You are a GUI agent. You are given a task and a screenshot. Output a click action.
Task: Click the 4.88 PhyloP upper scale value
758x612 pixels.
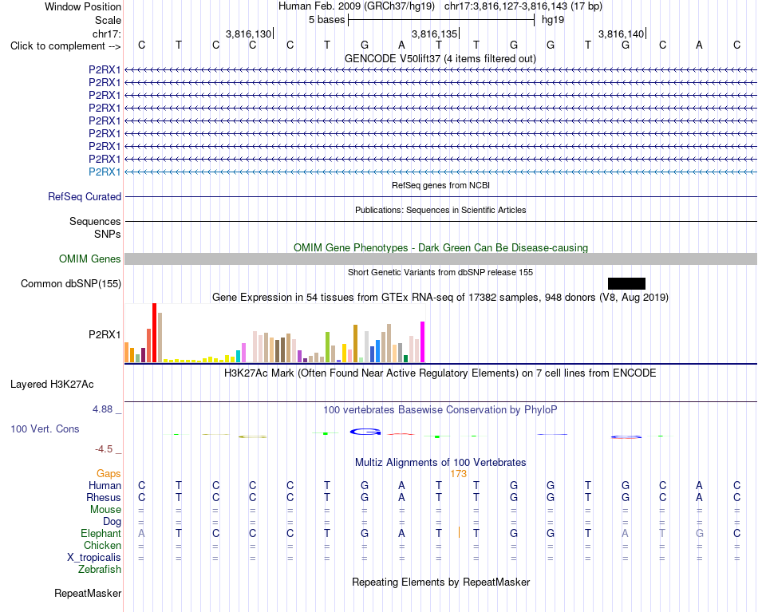(x=102, y=409)
